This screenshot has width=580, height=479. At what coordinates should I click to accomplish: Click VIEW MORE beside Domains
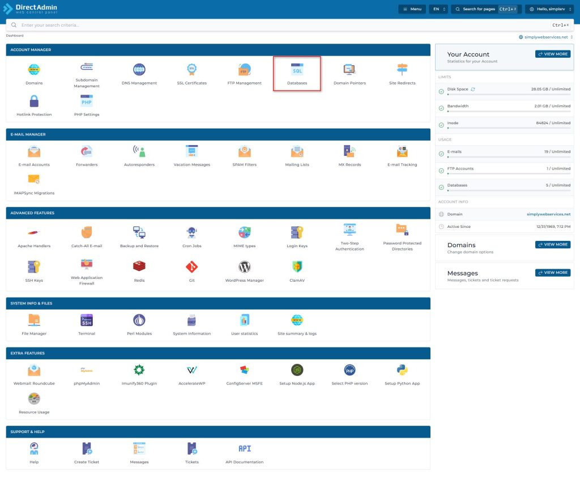[553, 245]
